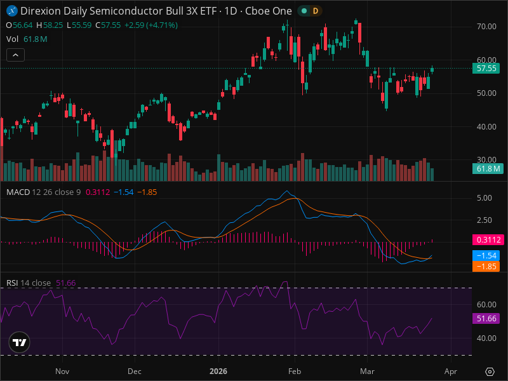Screen dimensions: 508x381
Task: Click the volume label 61.8 M on the price axis
Action: (x=488, y=169)
